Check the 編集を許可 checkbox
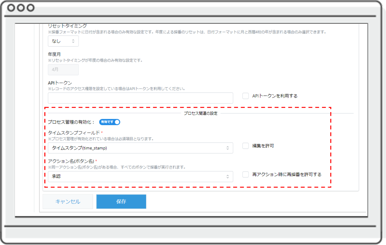Image resolution: width=386 pixels, height=245 pixels. tap(245, 146)
